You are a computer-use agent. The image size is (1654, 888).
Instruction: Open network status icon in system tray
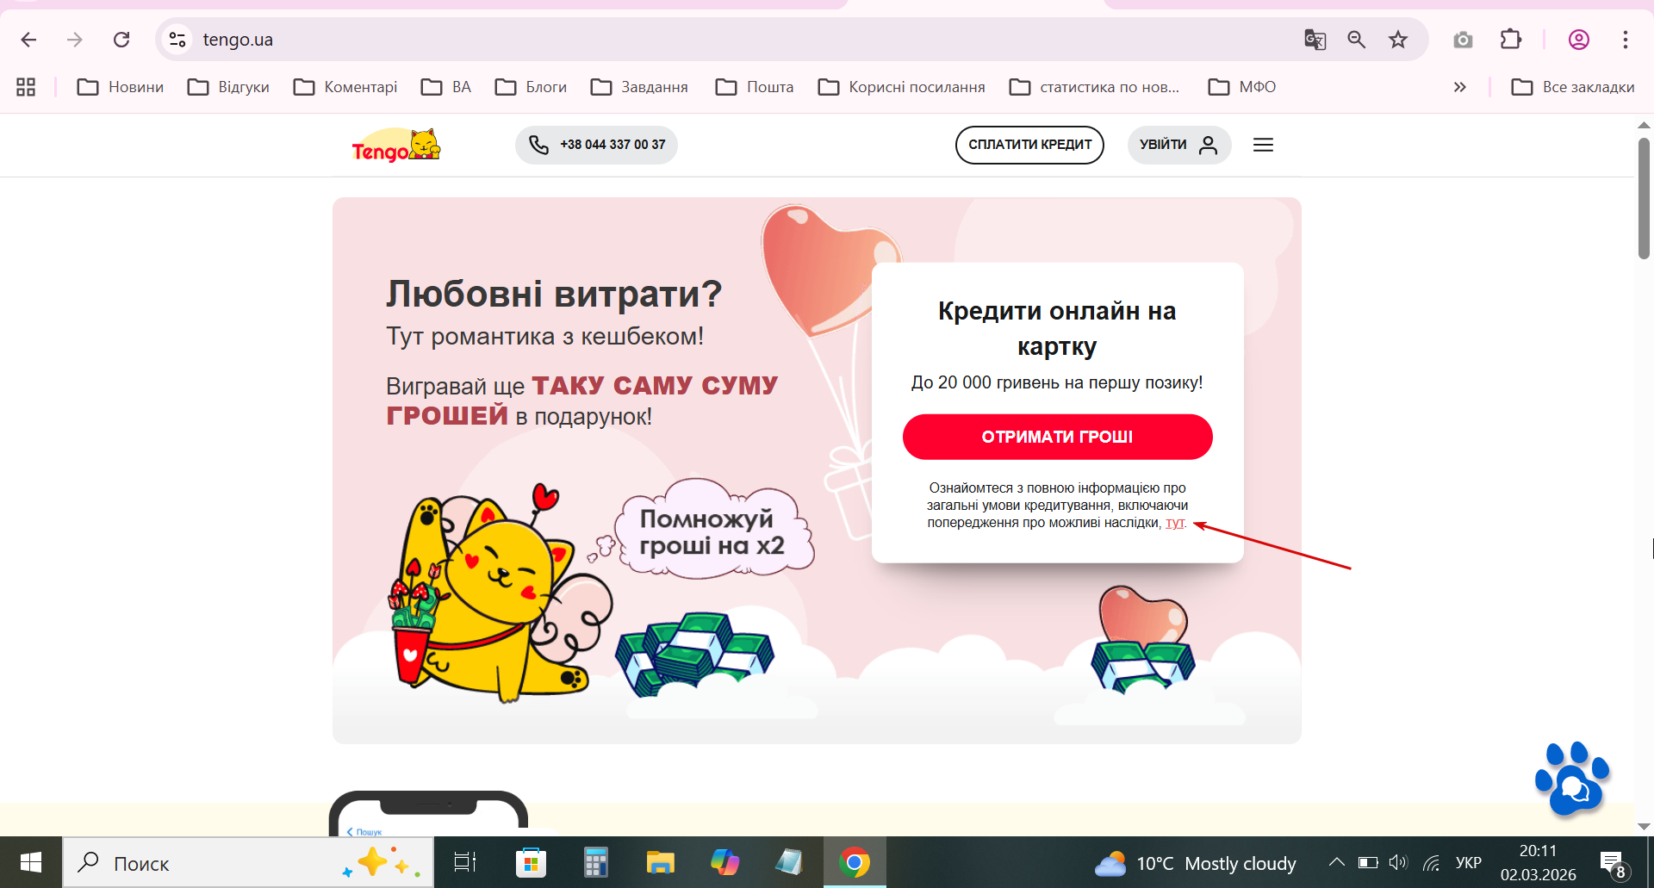pos(1432,863)
